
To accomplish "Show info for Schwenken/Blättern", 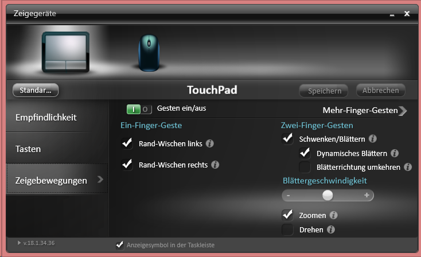I will tap(372, 139).
